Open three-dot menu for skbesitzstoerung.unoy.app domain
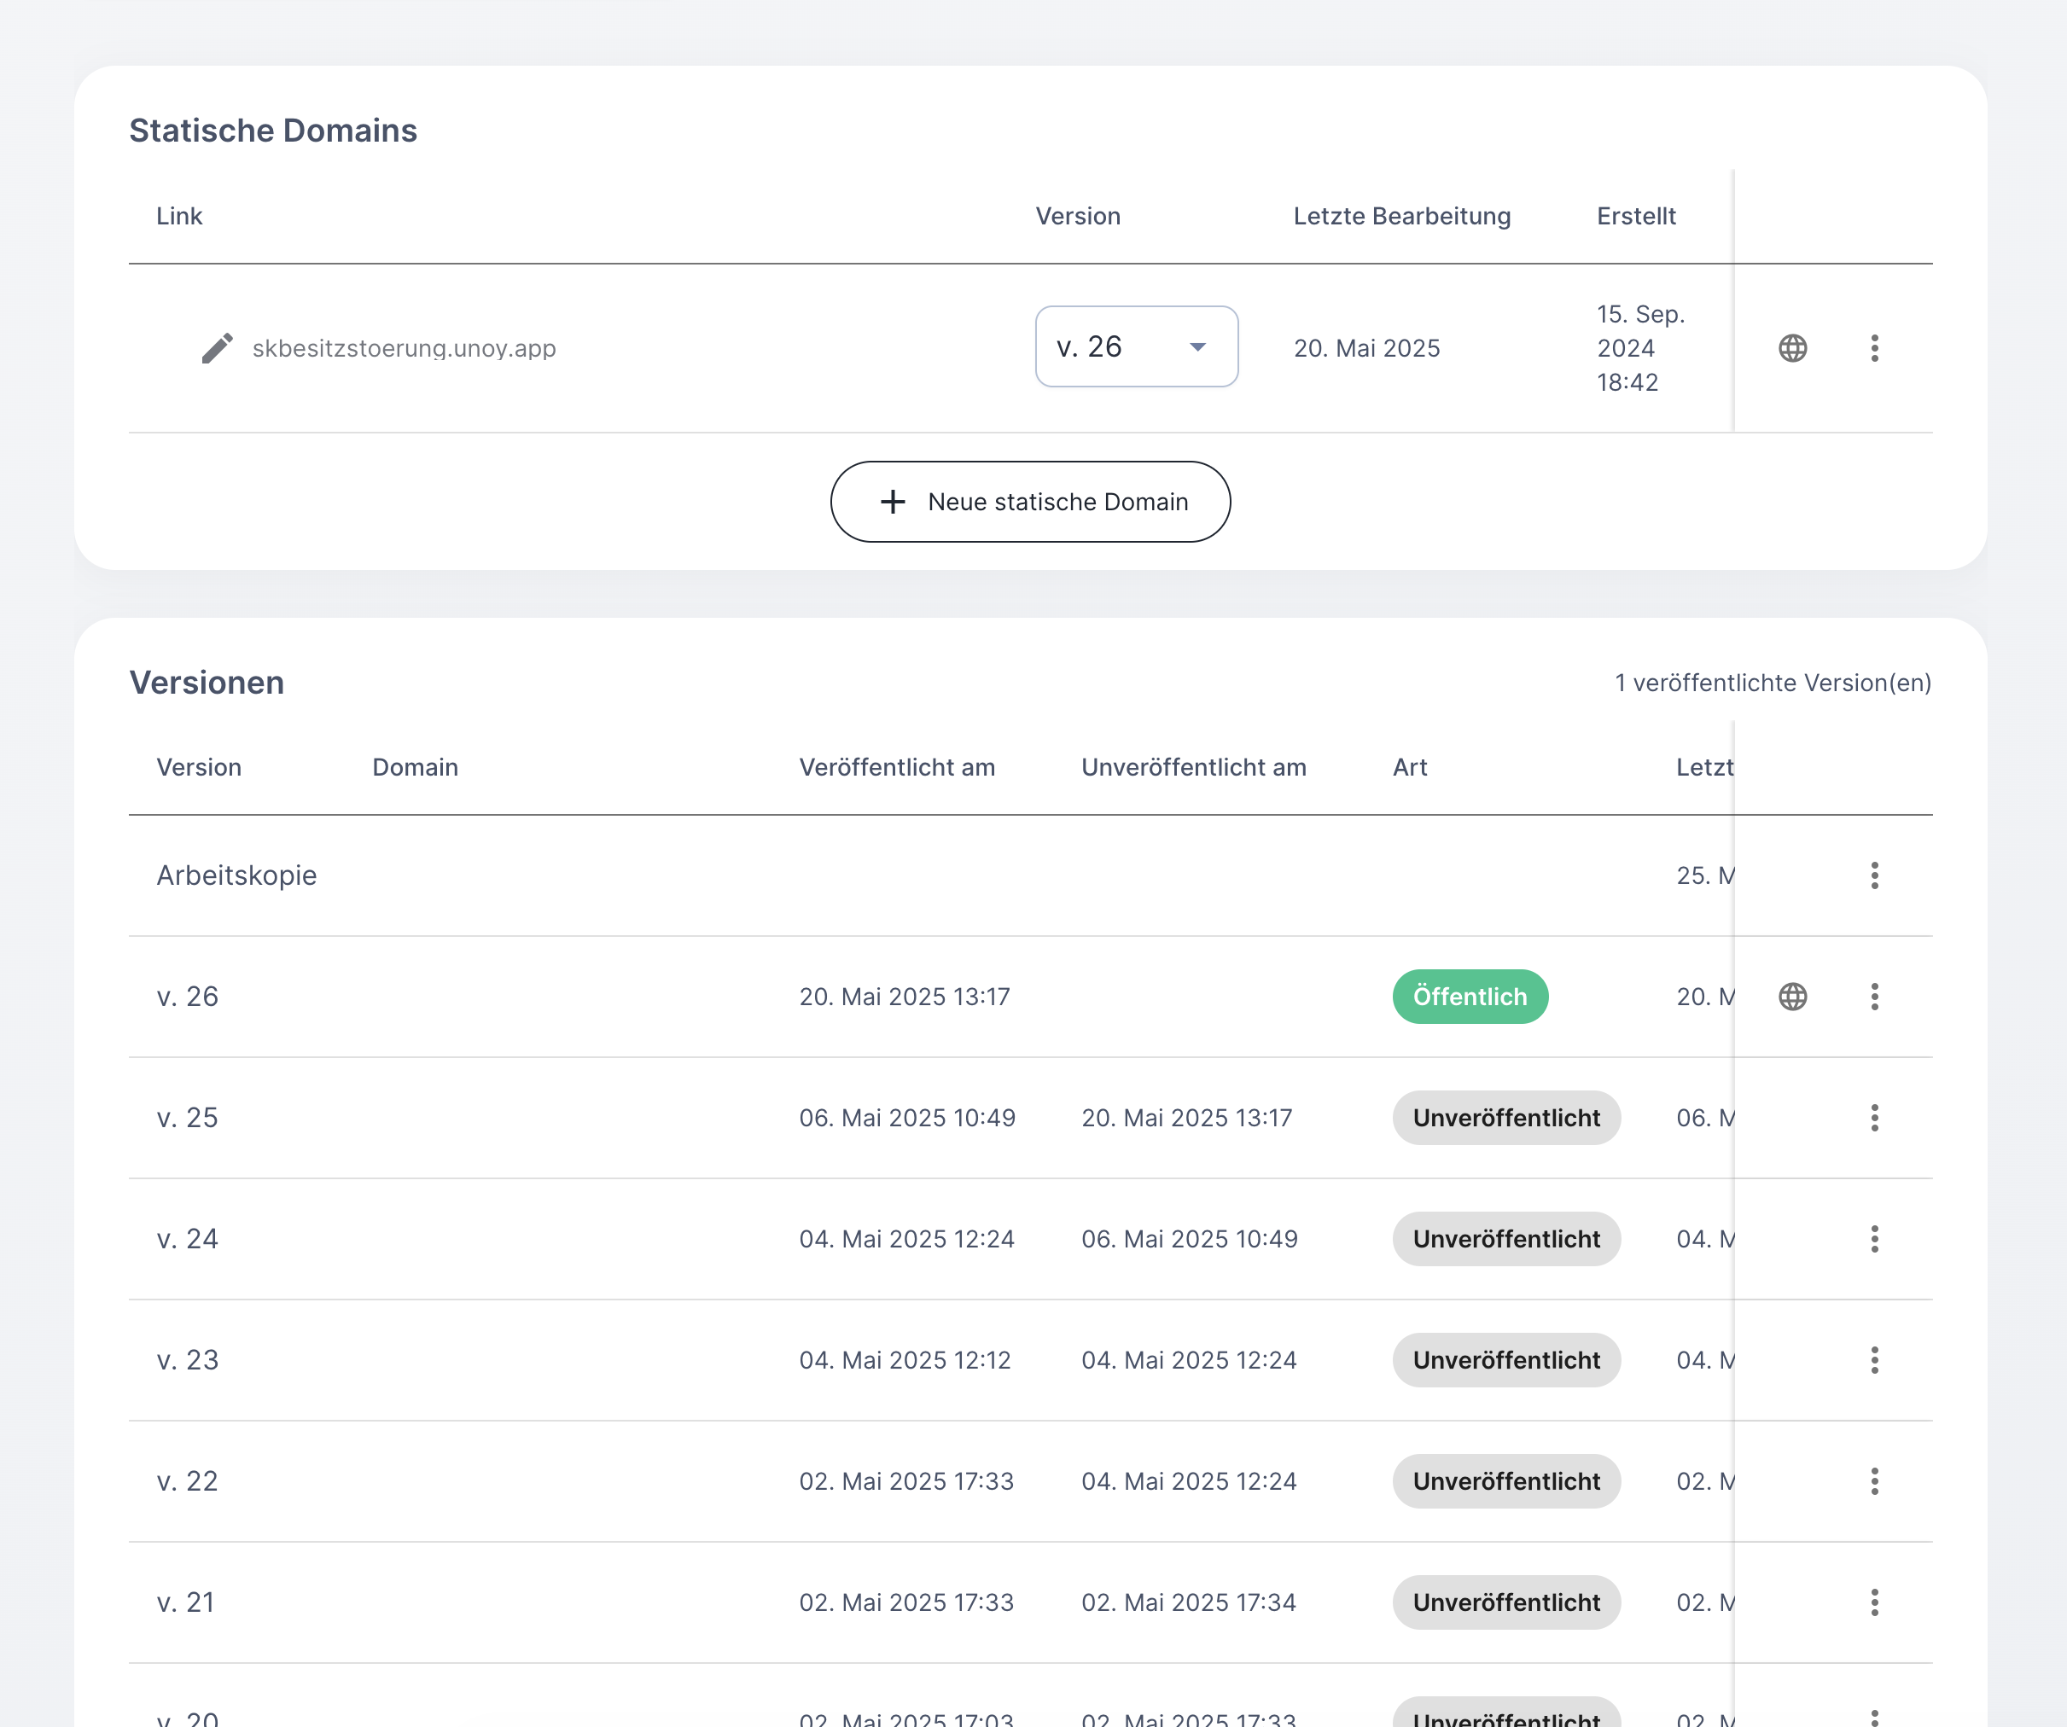 [1874, 348]
